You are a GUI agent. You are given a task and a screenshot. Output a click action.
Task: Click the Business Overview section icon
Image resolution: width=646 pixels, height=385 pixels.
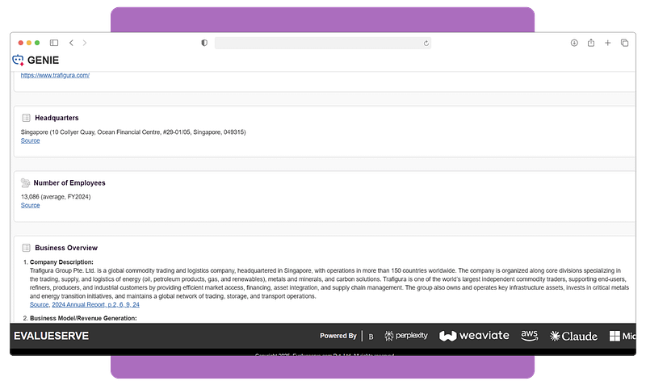(x=26, y=248)
